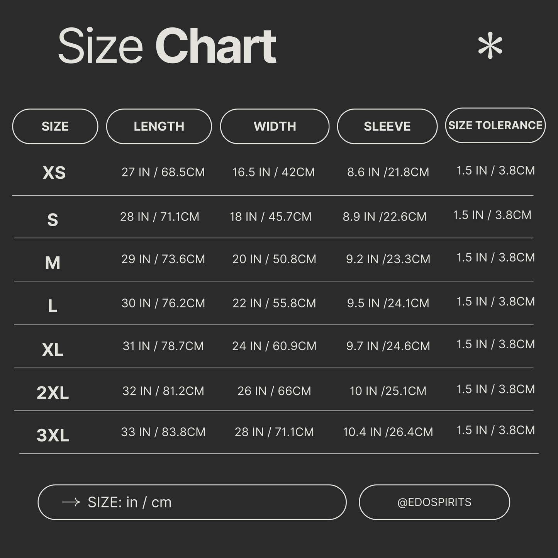Click the WIDTH column header
The height and width of the screenshot is (558, 558).
[x=275, y=126]
